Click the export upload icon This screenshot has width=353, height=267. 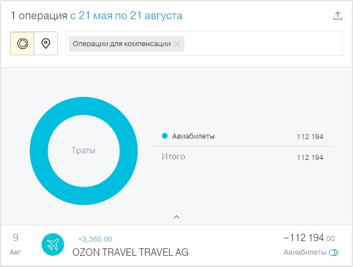(337, 16)
